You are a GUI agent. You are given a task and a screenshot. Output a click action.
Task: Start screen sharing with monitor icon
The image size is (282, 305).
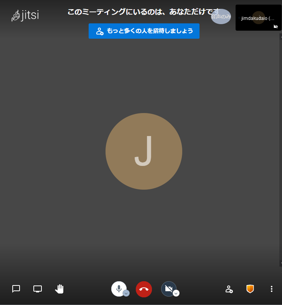click(38, 289)
